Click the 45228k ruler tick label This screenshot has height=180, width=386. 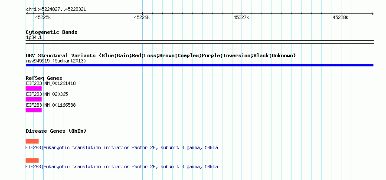tap(340, 17)
